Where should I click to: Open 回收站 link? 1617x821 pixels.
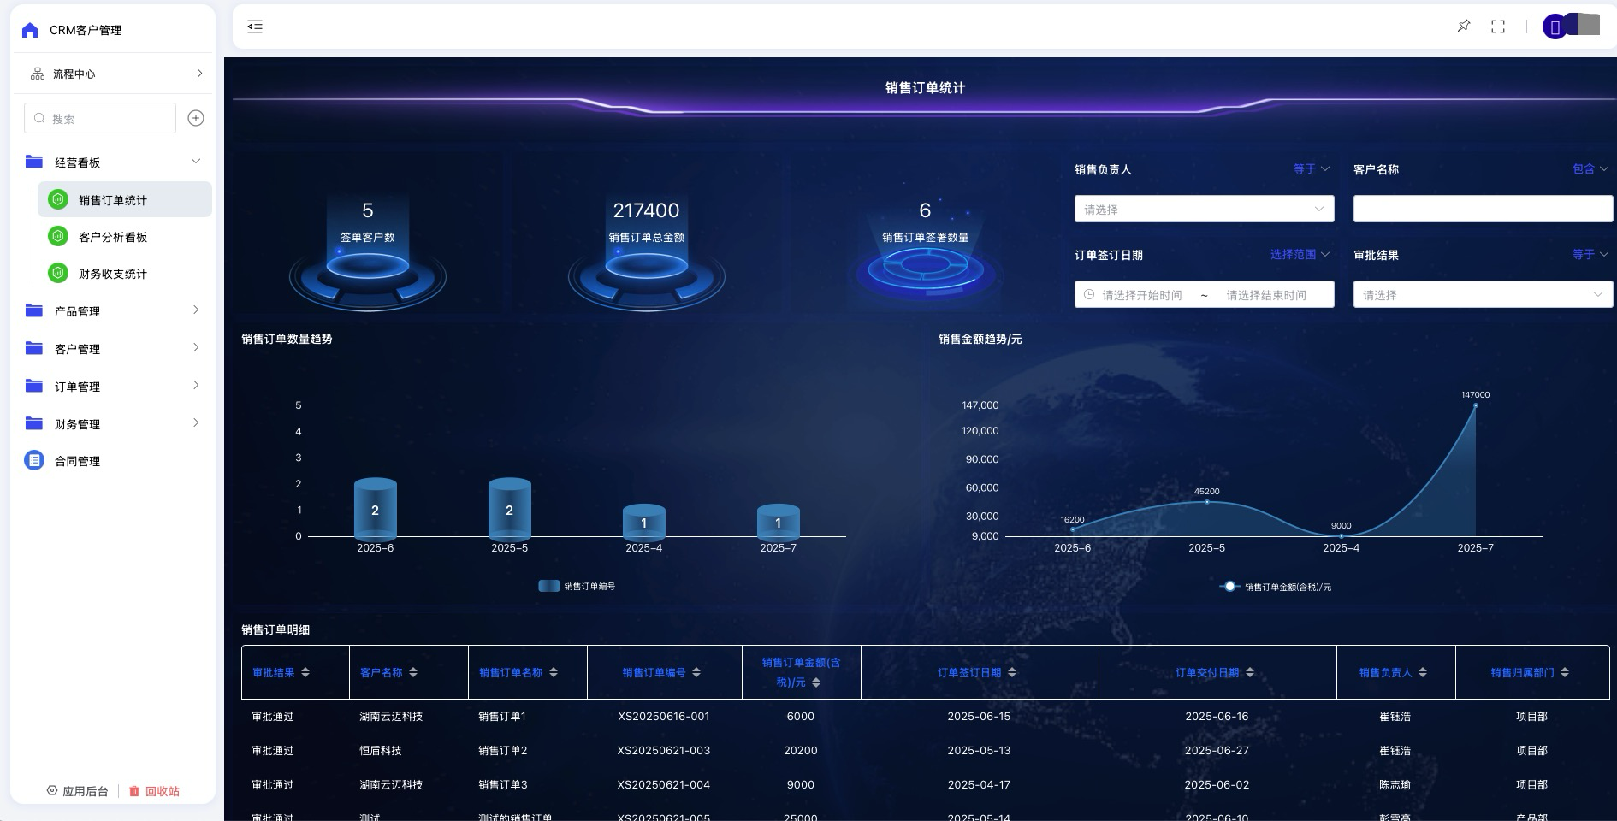point(154,791)
